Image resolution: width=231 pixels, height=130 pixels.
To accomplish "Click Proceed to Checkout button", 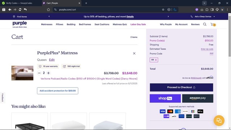I will [181, 87].
